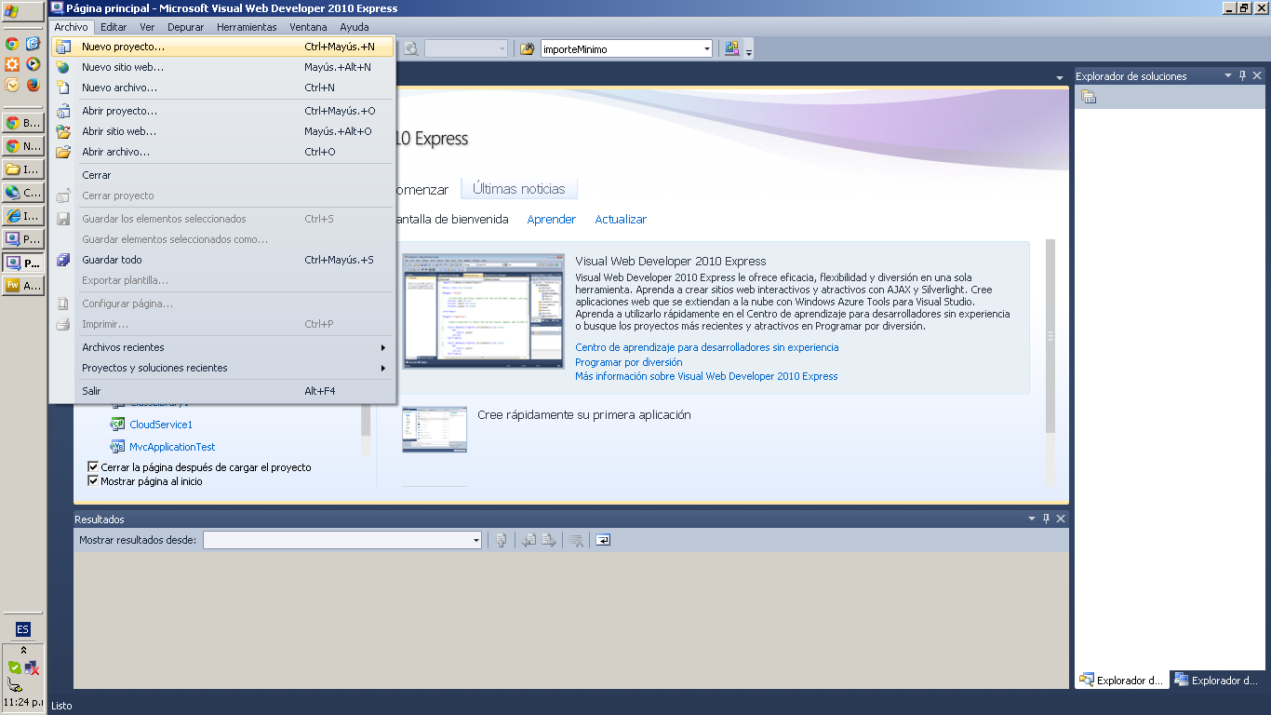Open Centro de aprendizaje para desarrolladores link

[x=707, y=347]
